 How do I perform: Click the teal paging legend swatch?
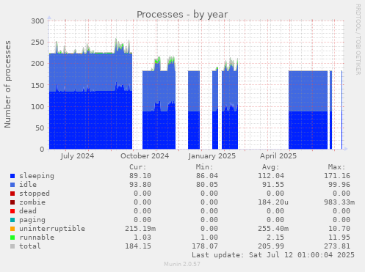point(12,220)
